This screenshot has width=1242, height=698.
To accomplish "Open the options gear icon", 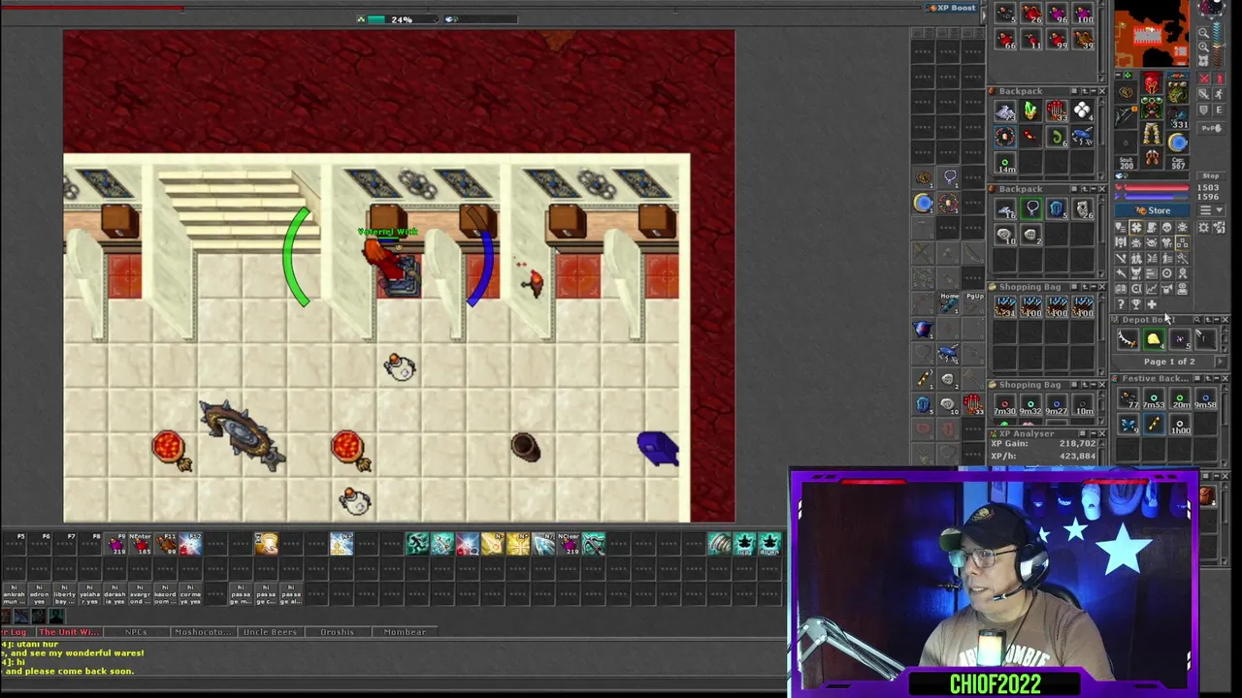I will (1204, 228).
